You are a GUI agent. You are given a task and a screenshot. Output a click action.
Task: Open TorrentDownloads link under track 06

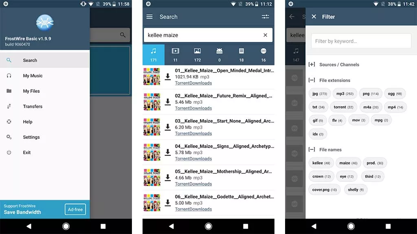click(193, 209)
